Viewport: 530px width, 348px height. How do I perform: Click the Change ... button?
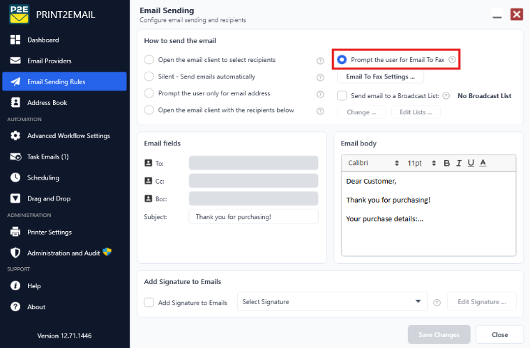point(361,112)
